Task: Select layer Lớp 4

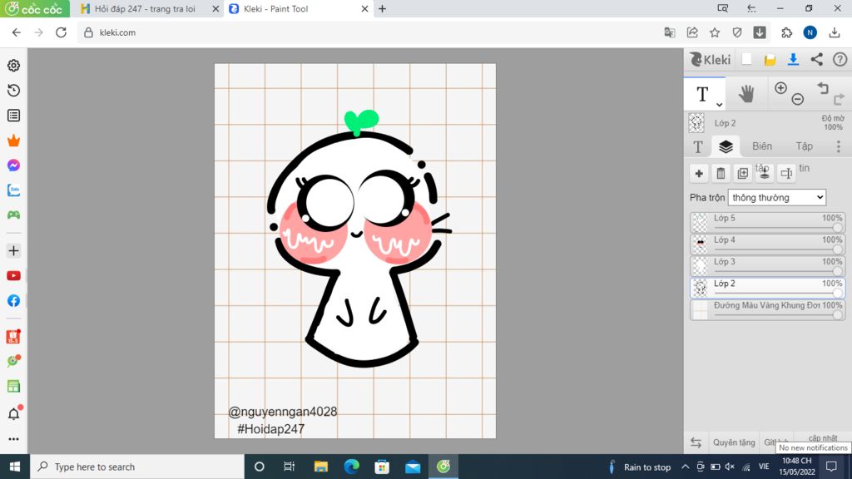Action: click(767, 244)
